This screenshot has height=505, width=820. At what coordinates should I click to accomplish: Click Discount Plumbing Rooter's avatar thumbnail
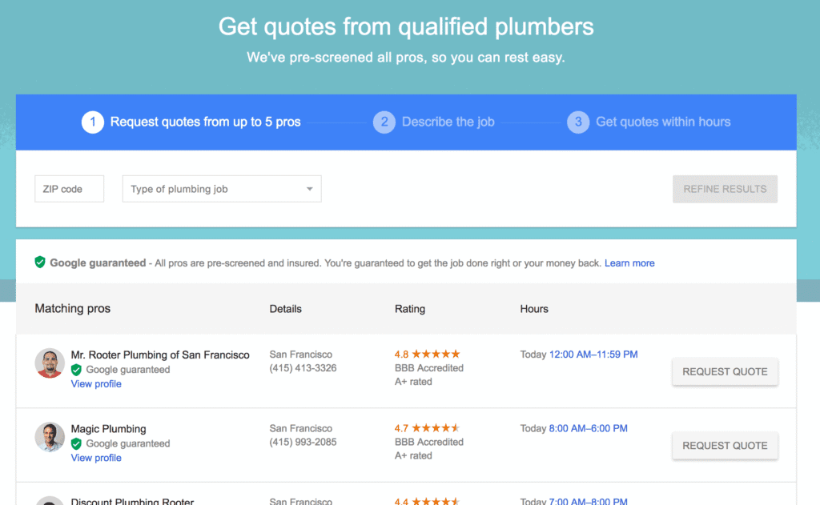(50, 499)
